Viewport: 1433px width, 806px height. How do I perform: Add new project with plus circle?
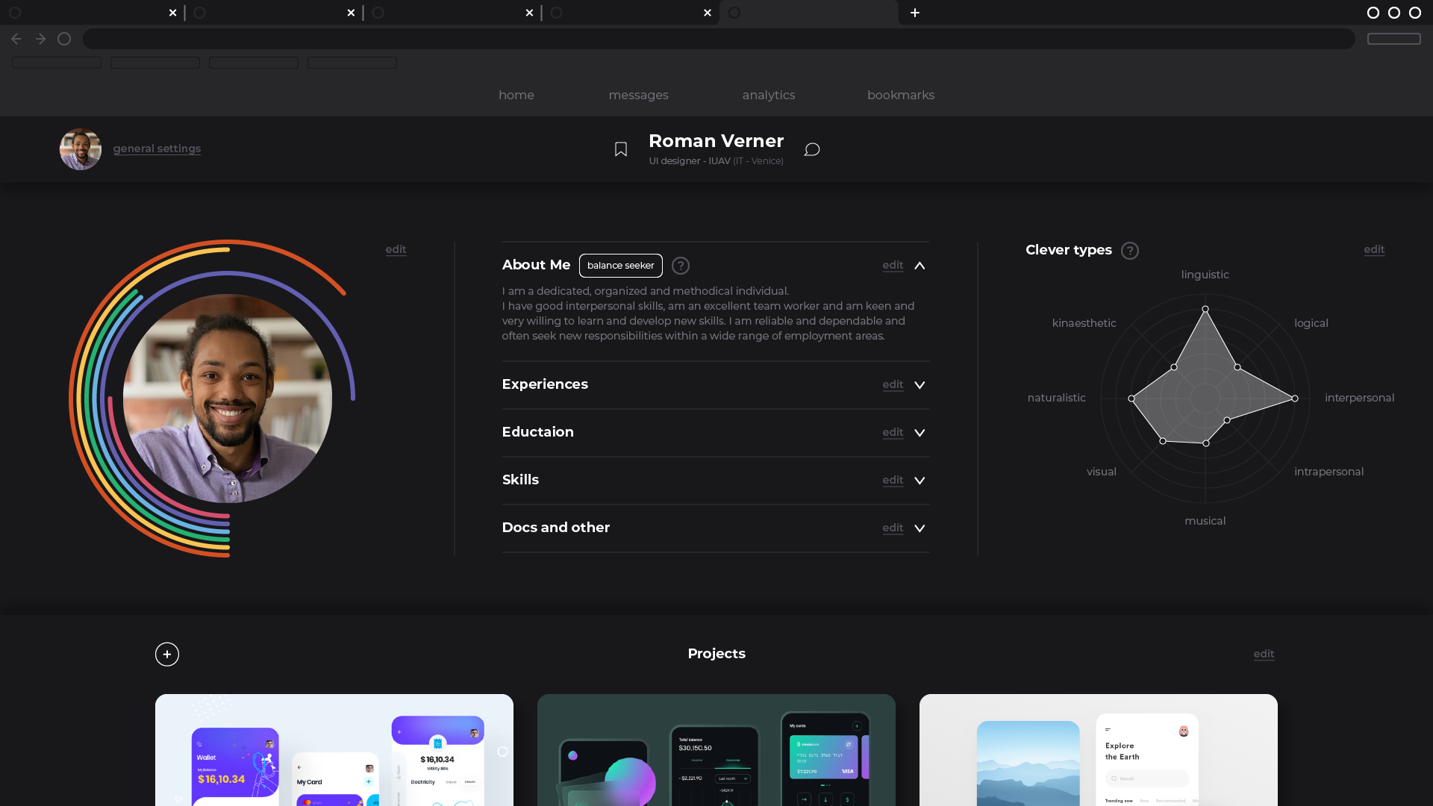pos(167,655)
